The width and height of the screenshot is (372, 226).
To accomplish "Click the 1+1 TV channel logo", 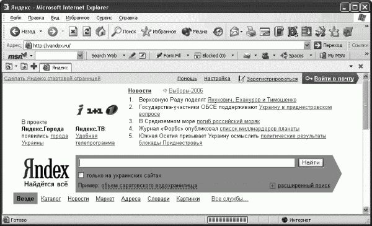I will (x=95, y=110).
